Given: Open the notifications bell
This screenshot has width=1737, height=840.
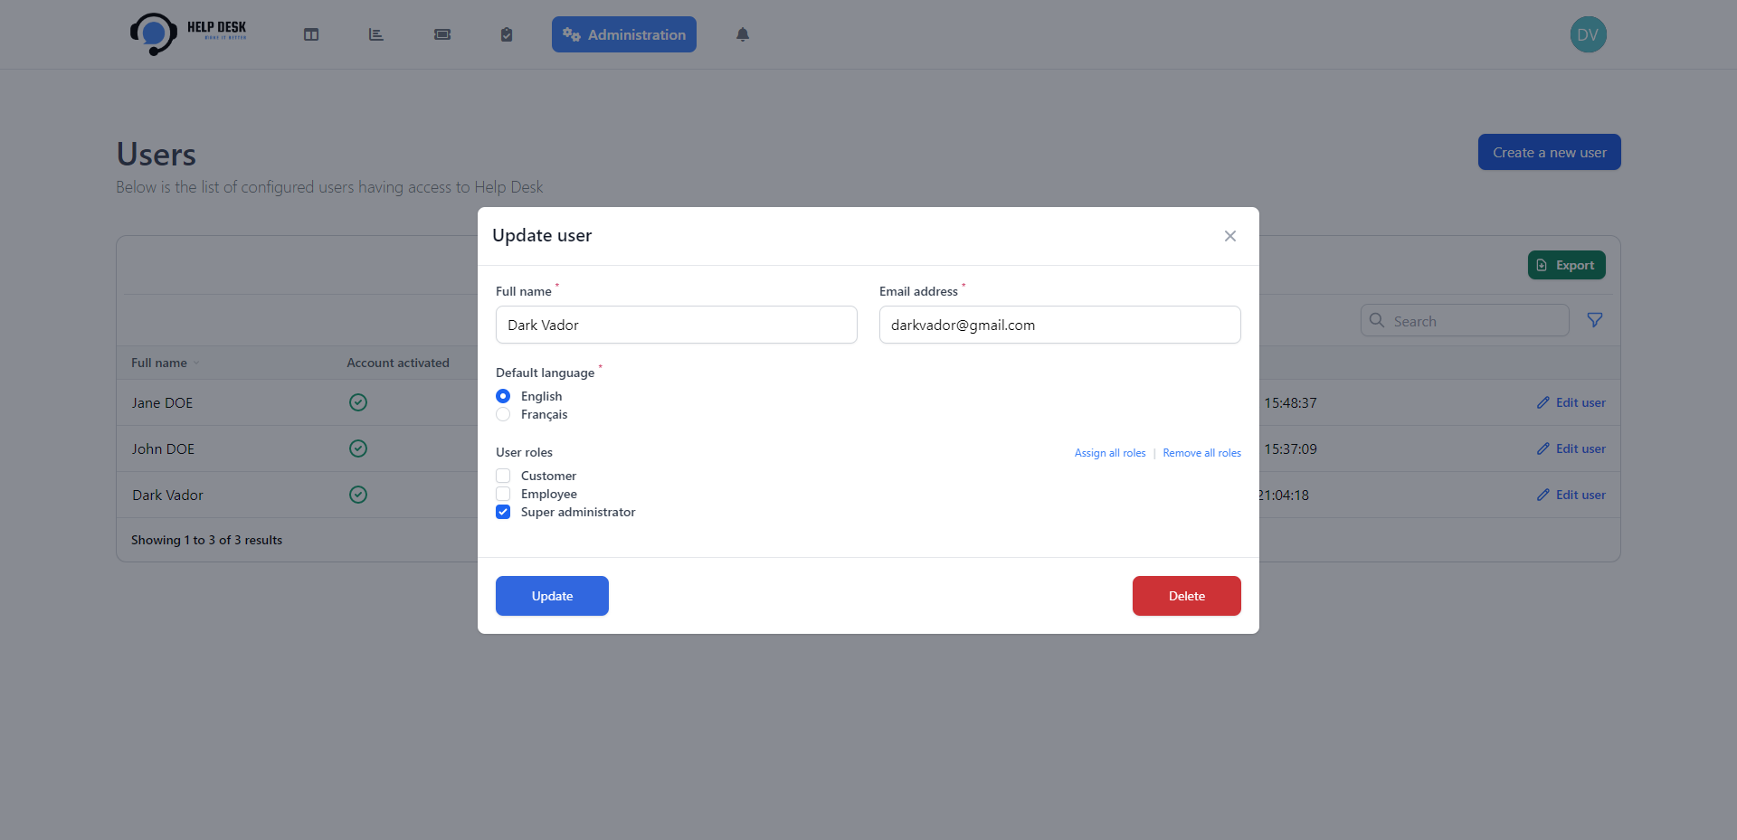Looking at the screenshot, I should click(x=742, y=34).
